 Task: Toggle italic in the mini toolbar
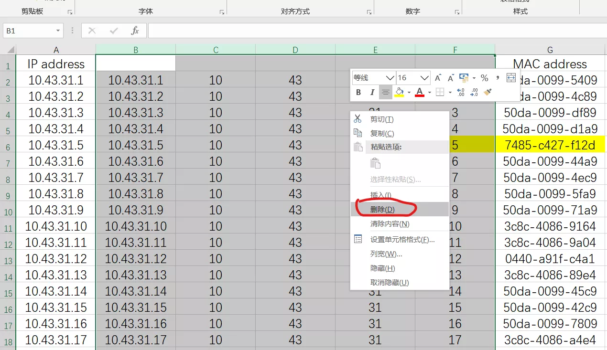tap(372, 92)
